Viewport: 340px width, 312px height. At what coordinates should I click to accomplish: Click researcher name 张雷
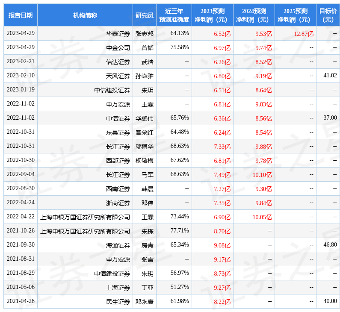click(148, 259)
